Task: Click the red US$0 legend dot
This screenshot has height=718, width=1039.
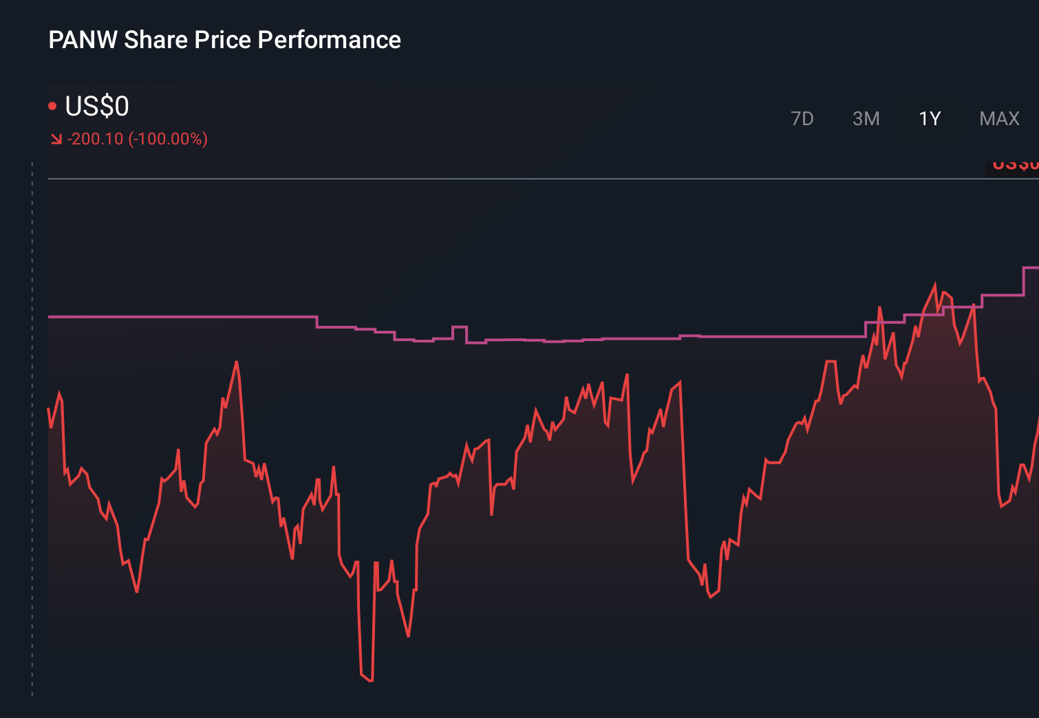Action: coord(52,105)
